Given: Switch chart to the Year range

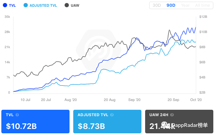Looking at the screenshot, I should point(185,5).
